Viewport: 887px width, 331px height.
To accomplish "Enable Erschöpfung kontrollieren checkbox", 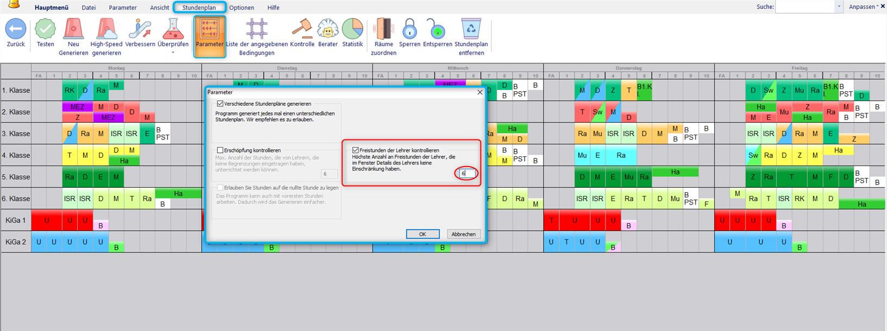I will click(x=220, y=150).
